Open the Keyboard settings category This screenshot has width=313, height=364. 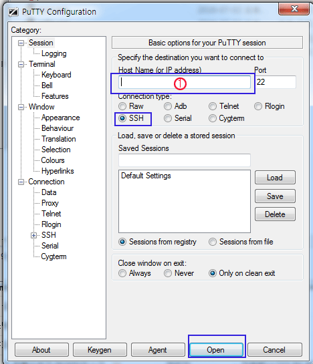[x=56, y=75]
